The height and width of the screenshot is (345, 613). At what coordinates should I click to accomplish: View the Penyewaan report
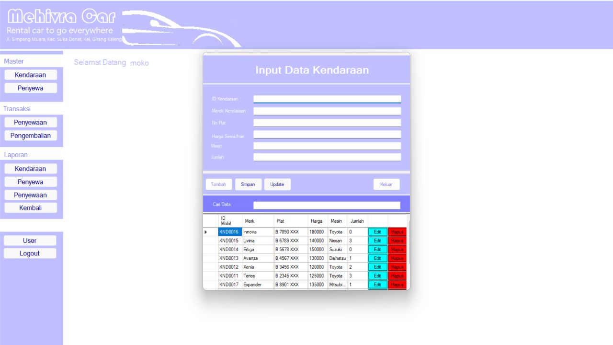30,195
